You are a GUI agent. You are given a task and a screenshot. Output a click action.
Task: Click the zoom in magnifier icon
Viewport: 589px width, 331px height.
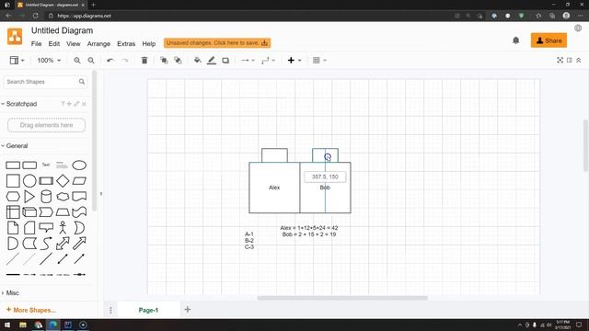tap(77, 61)
